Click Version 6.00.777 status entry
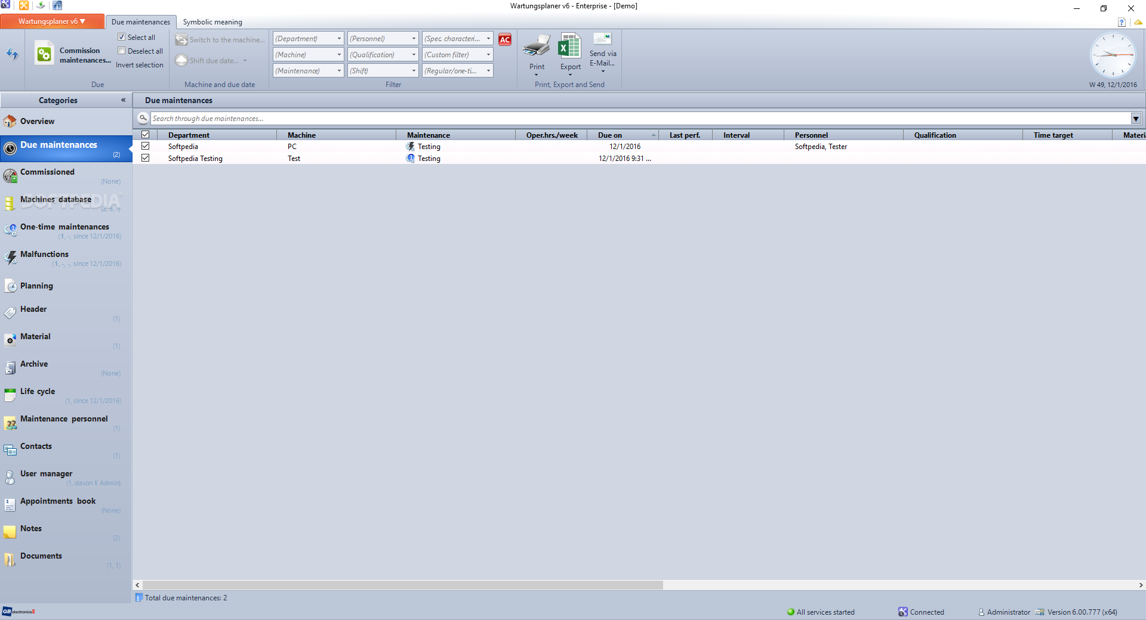This screenshot has height=620, width=1146. coord(1076,612)
